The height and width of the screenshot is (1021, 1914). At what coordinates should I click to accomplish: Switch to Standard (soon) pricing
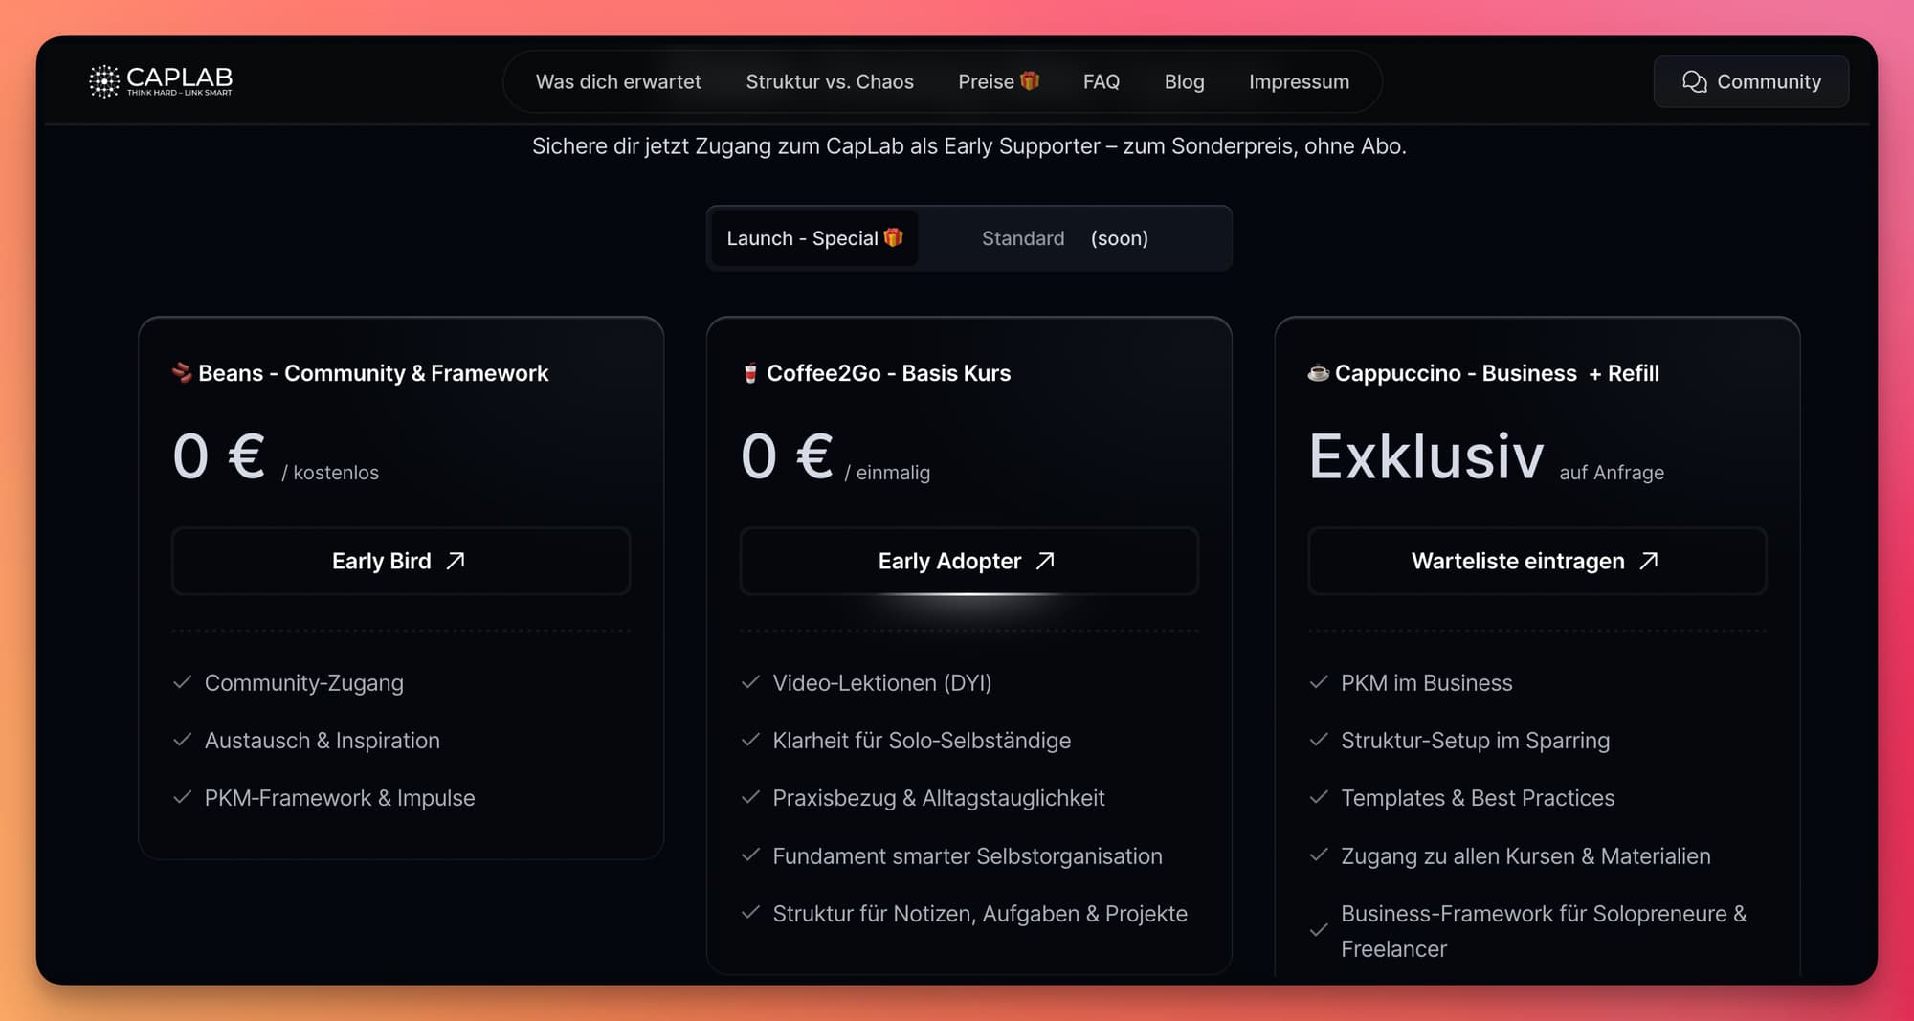[x=1064, y=238]
